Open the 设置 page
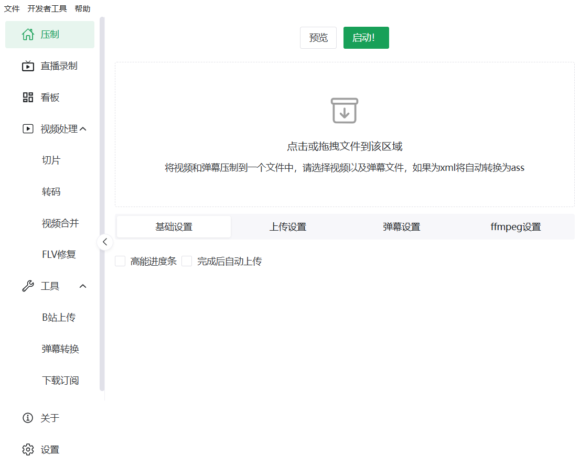This screenshot has width=580, height=466. 50,449
